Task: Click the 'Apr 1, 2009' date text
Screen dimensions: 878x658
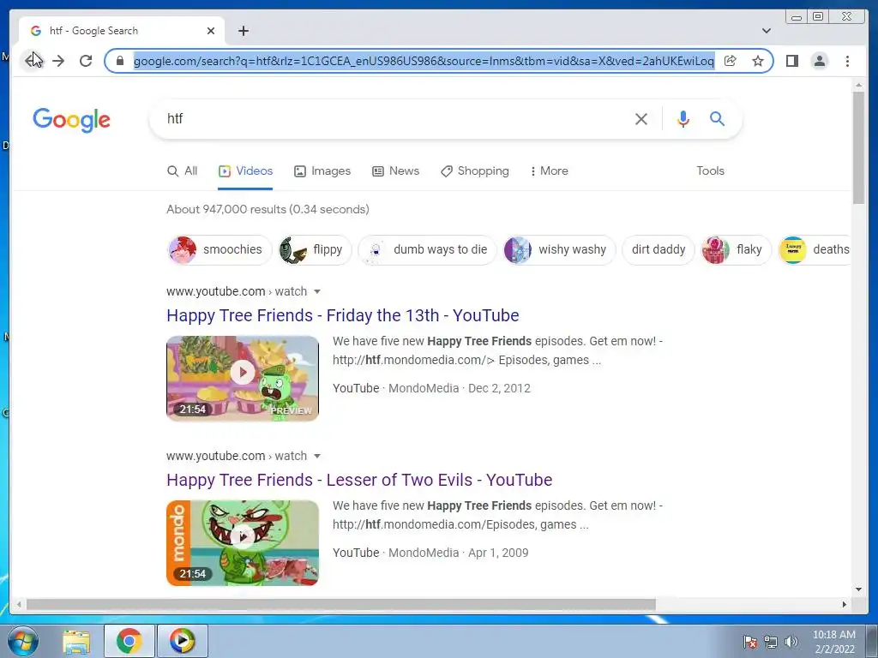Action: 498,553
